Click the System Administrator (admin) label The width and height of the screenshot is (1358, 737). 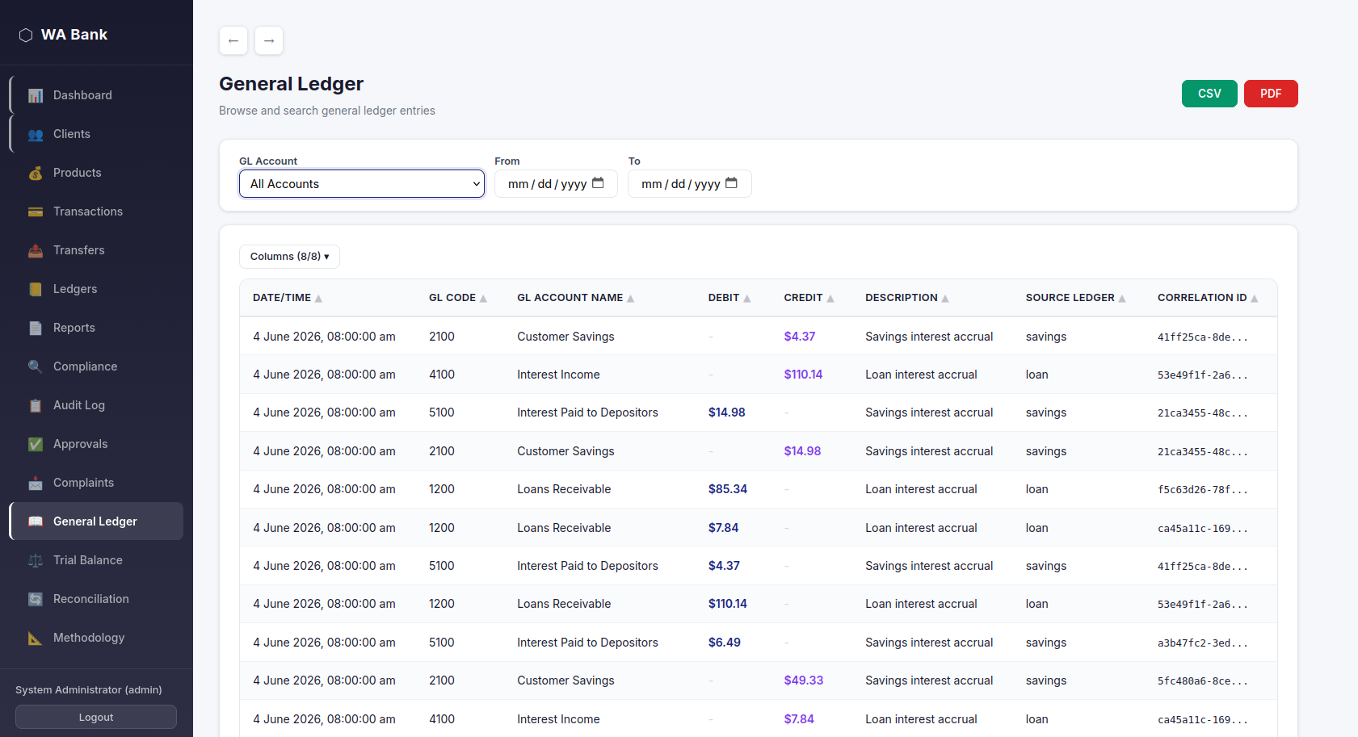point(89,690)
